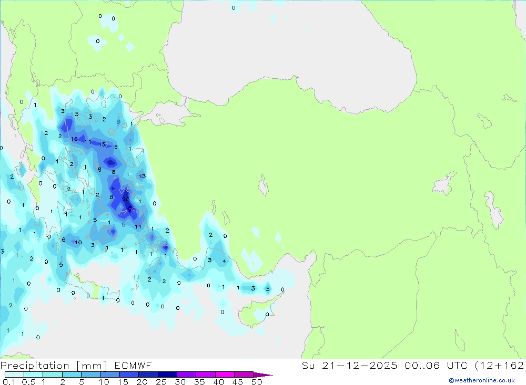
Task: Click the 'ECMWF' model label
Action: pyautogui.click(x=133, y=365)
